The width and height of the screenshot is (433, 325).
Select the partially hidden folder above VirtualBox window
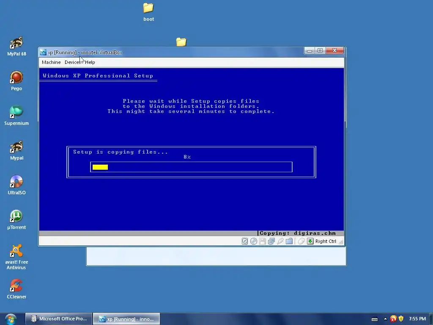pos(181,42)
